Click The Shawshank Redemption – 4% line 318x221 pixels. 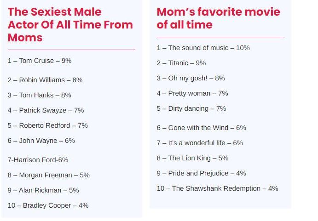point(217,188)
